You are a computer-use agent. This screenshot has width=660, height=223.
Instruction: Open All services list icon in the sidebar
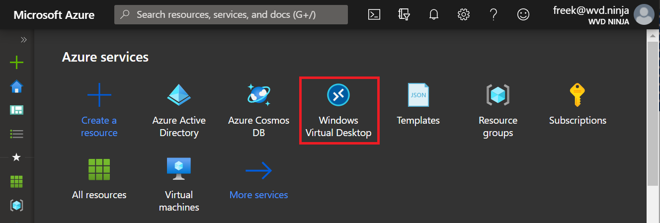click(17, 134)
